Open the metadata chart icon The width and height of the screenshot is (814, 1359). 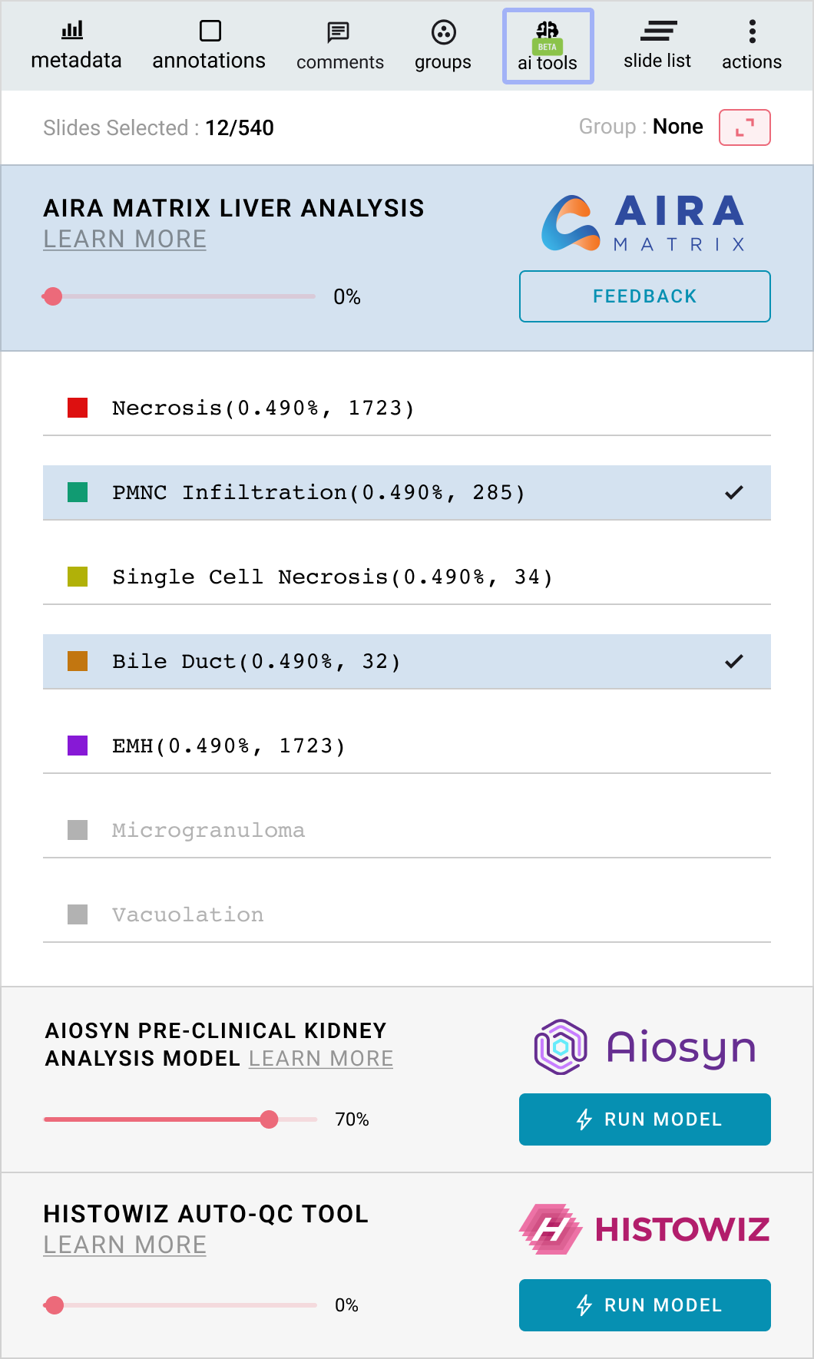pyautogui.click(x=73, y=31)
